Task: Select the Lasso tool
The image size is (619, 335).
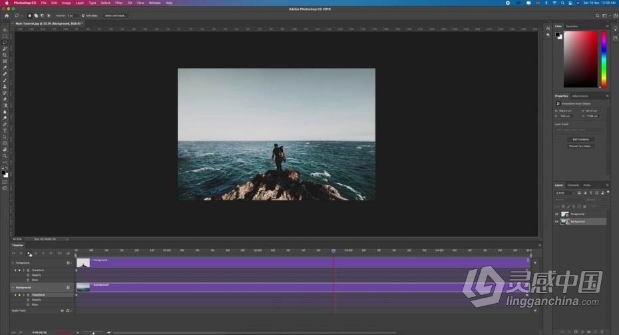Action: 5,43
